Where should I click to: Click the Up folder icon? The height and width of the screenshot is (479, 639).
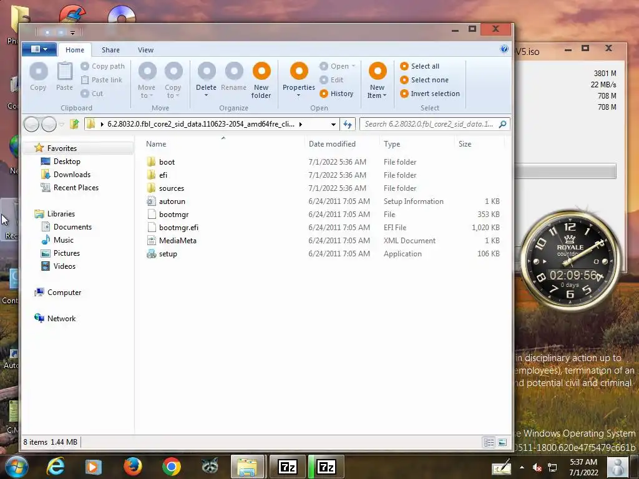[74, 124]
